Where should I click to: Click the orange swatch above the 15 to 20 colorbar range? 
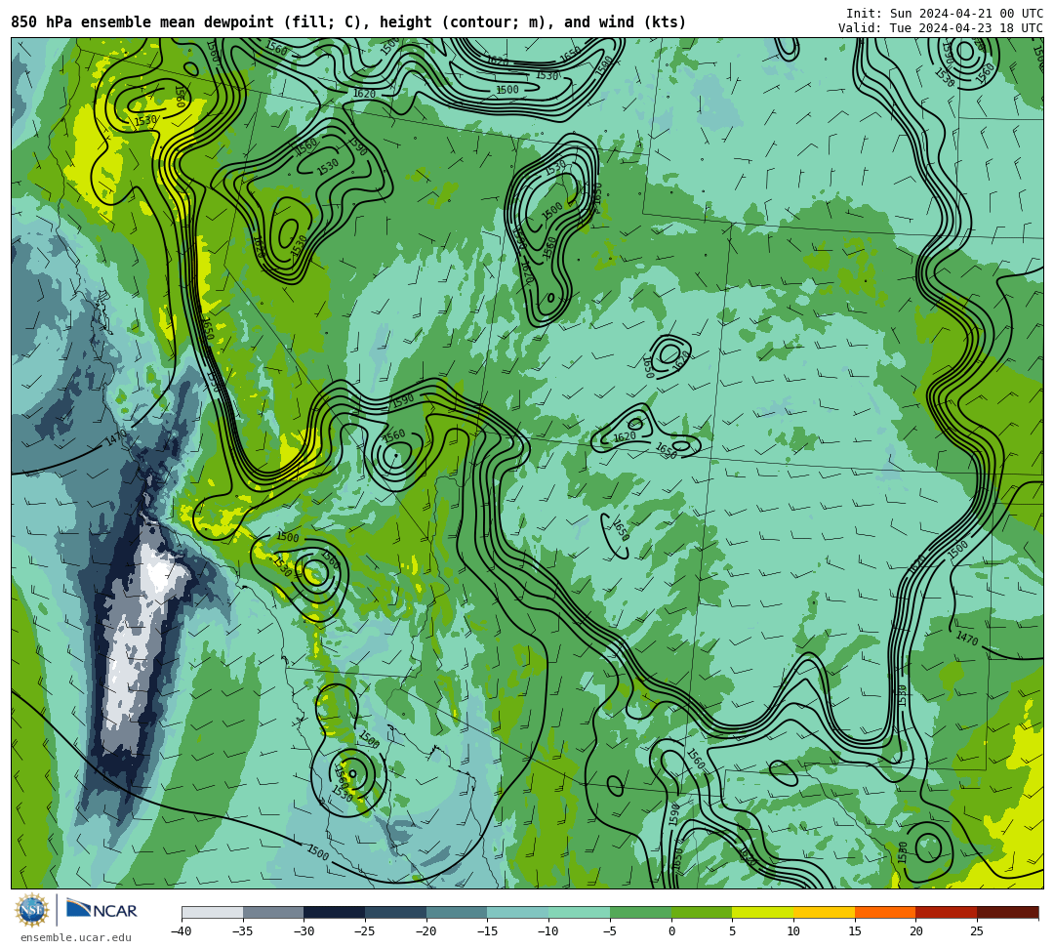pyautogui.click(x=884, y=912)
